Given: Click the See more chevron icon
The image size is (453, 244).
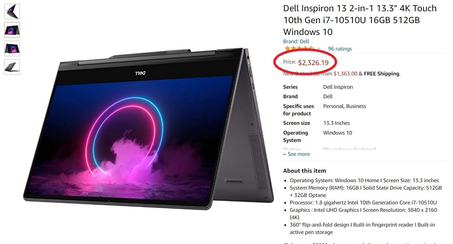Looking at the screenshot, I should click(x=285, y=154).
